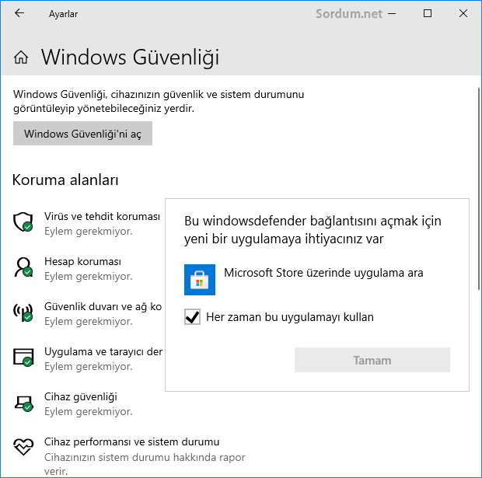This screenshot has width=482, height=478.
Task: Click the vertical scrollbar thumb
Action: [479, 188]
